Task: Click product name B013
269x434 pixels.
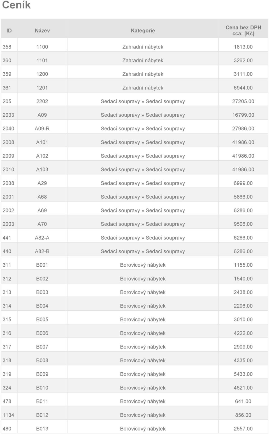Action: point(42,429)
